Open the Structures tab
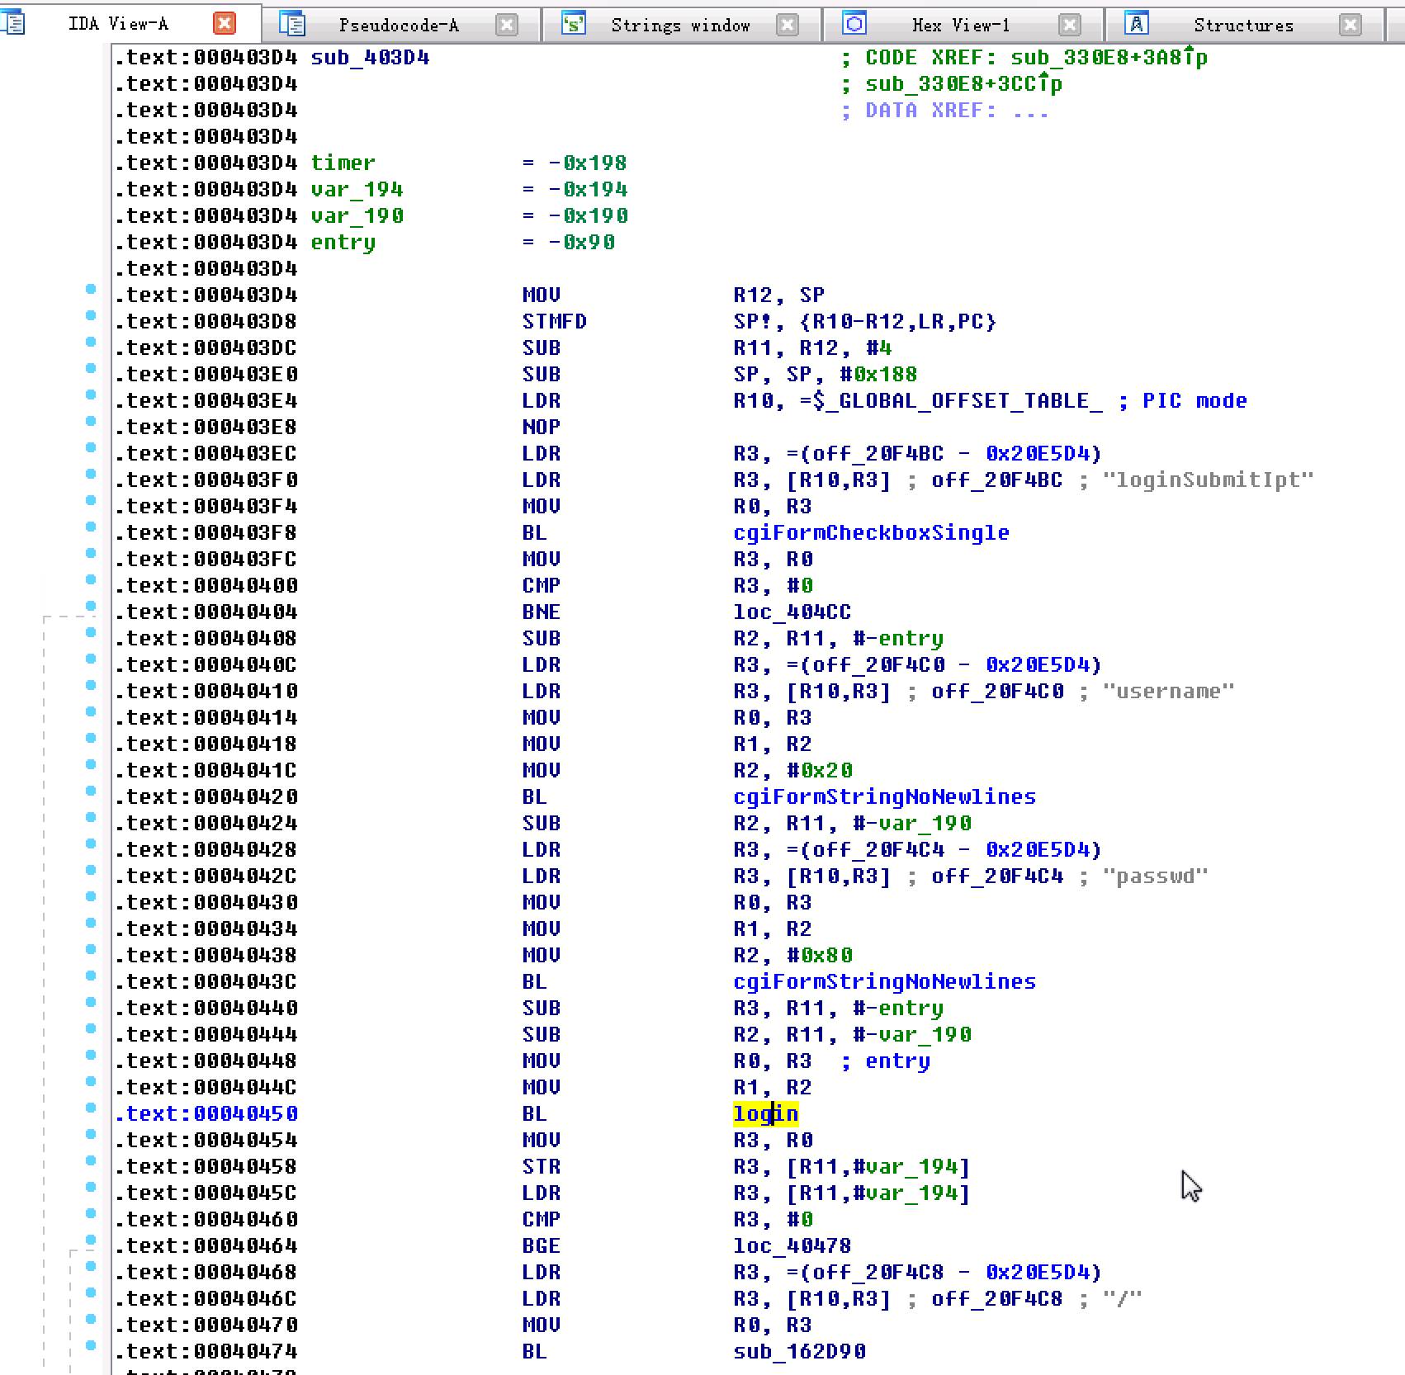The image size is (1405, 1375). [x=1243, y=26]
